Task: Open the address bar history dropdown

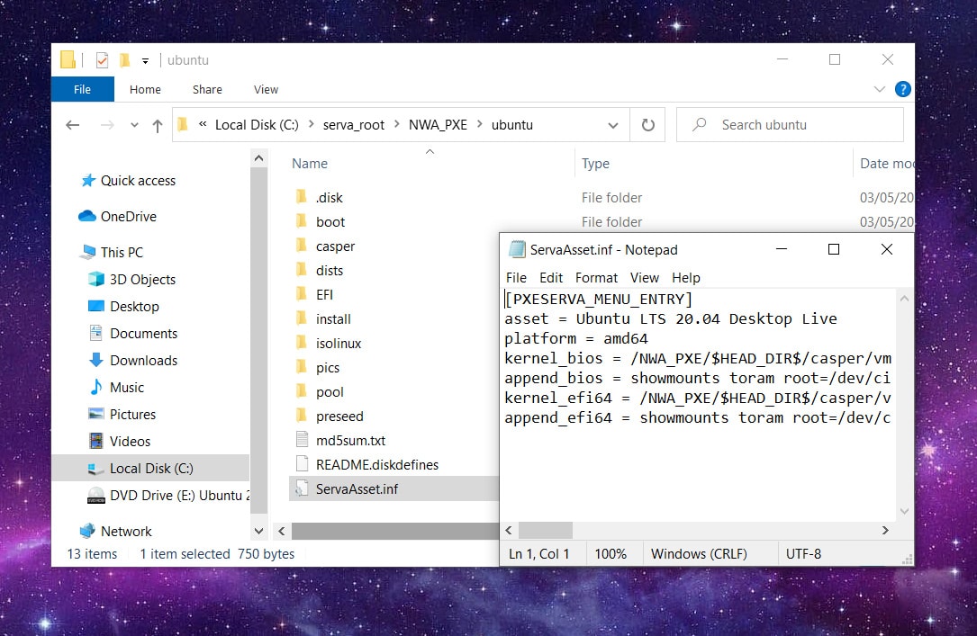Action: (x=613, y=125)
